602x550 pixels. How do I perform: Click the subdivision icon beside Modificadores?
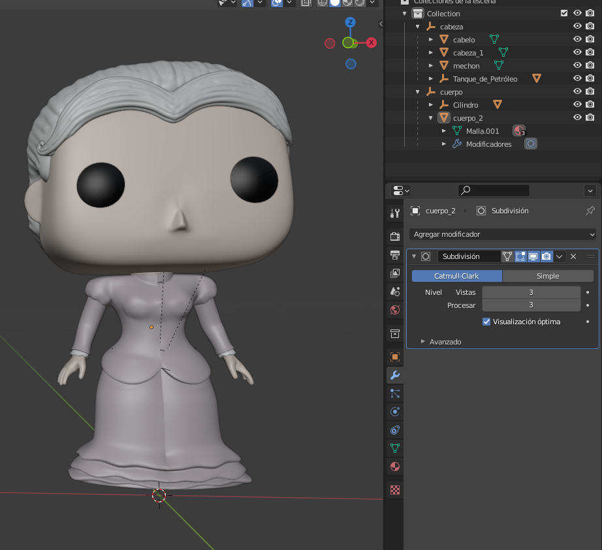point(531,144)
